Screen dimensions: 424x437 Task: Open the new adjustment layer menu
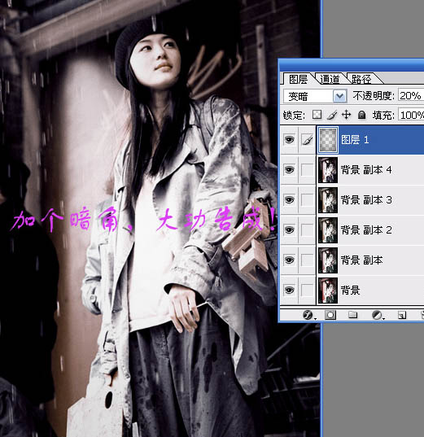378,315
